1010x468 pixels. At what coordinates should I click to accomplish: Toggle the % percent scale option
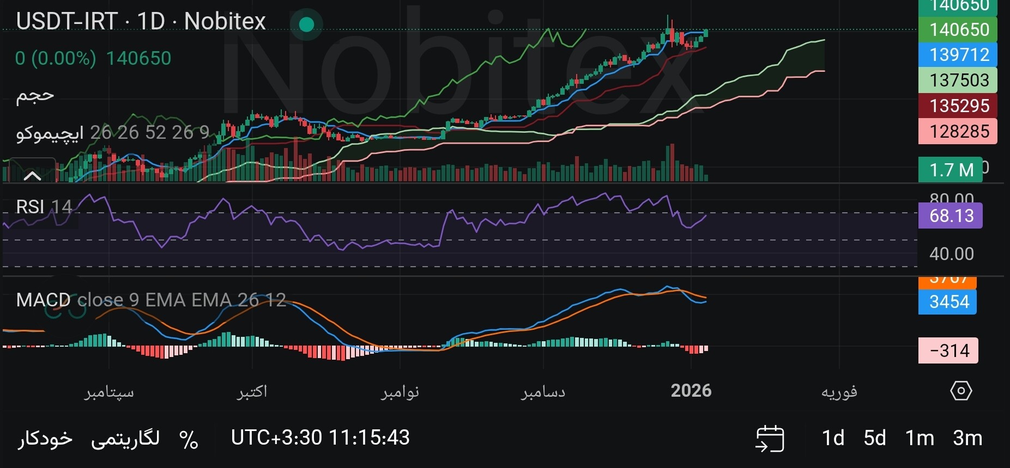point(189,439)
